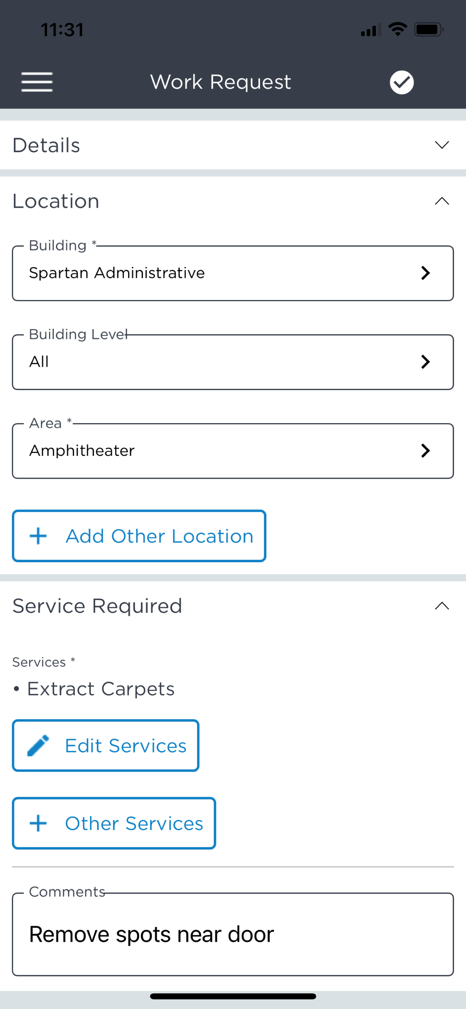Open the Building Level selector
The height and width of the screenshot is (1009, 466).
pyautogui.click(x=233, y=361)
